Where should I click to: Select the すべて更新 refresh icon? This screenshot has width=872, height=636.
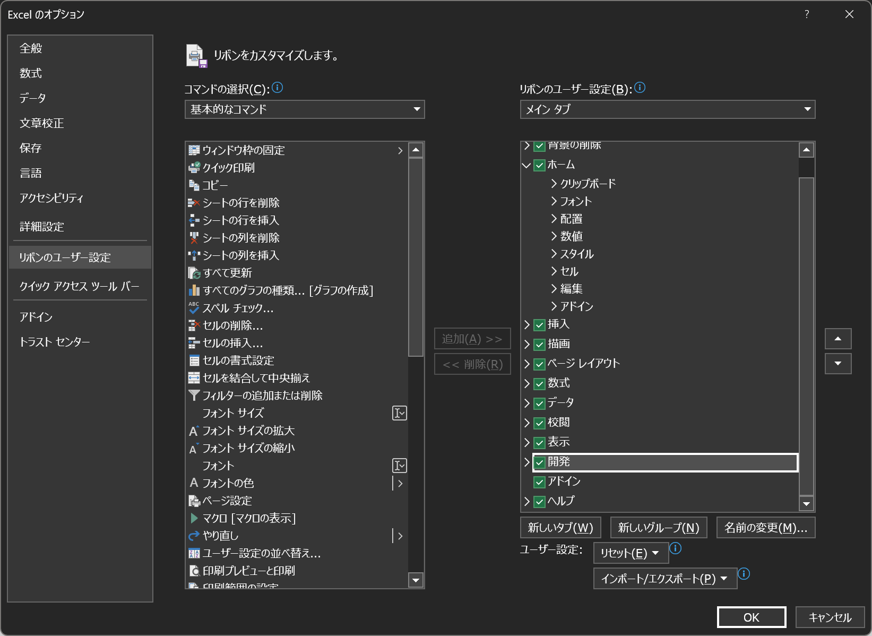[x=194, y=273]
